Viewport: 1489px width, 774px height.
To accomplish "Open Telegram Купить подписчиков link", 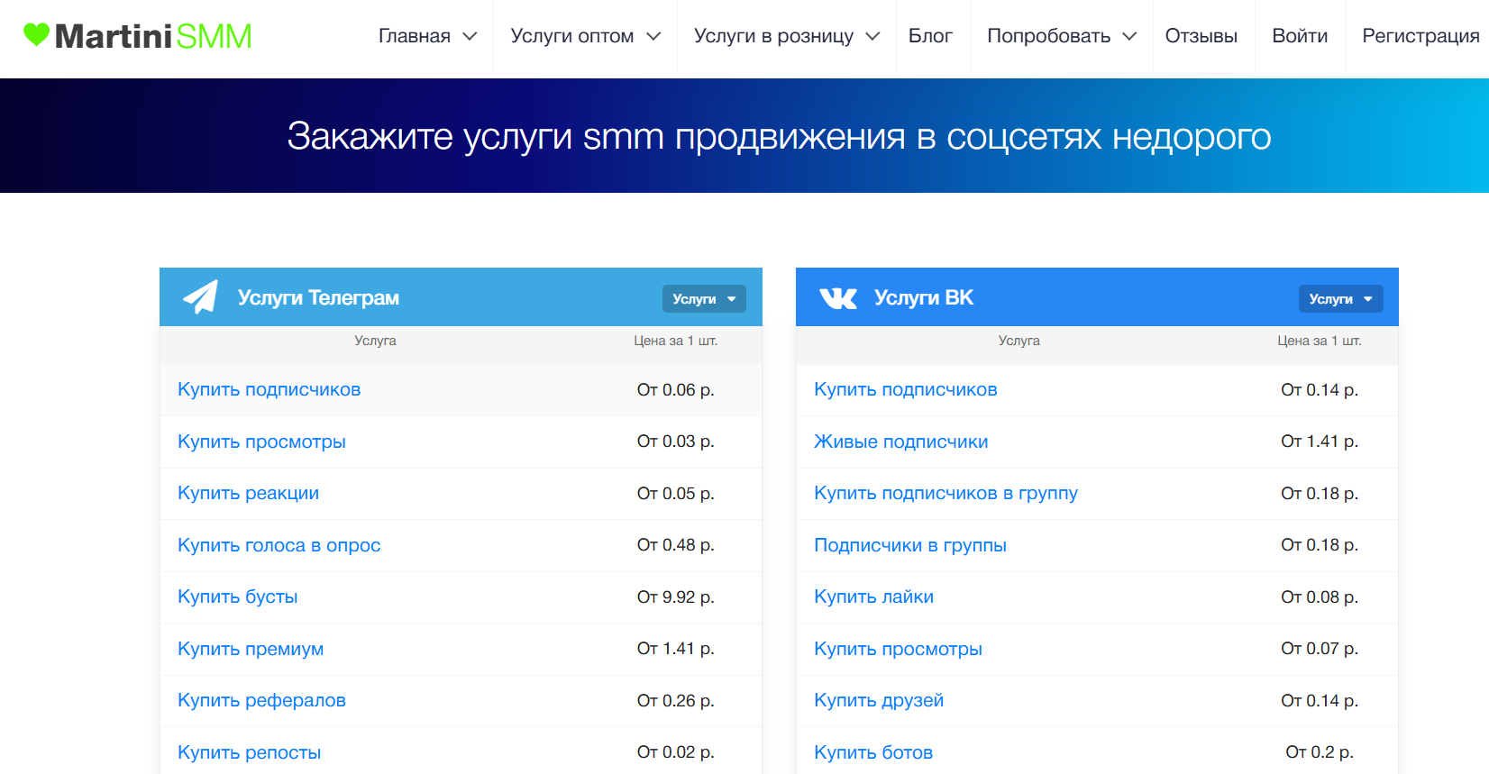I will 269,389.
